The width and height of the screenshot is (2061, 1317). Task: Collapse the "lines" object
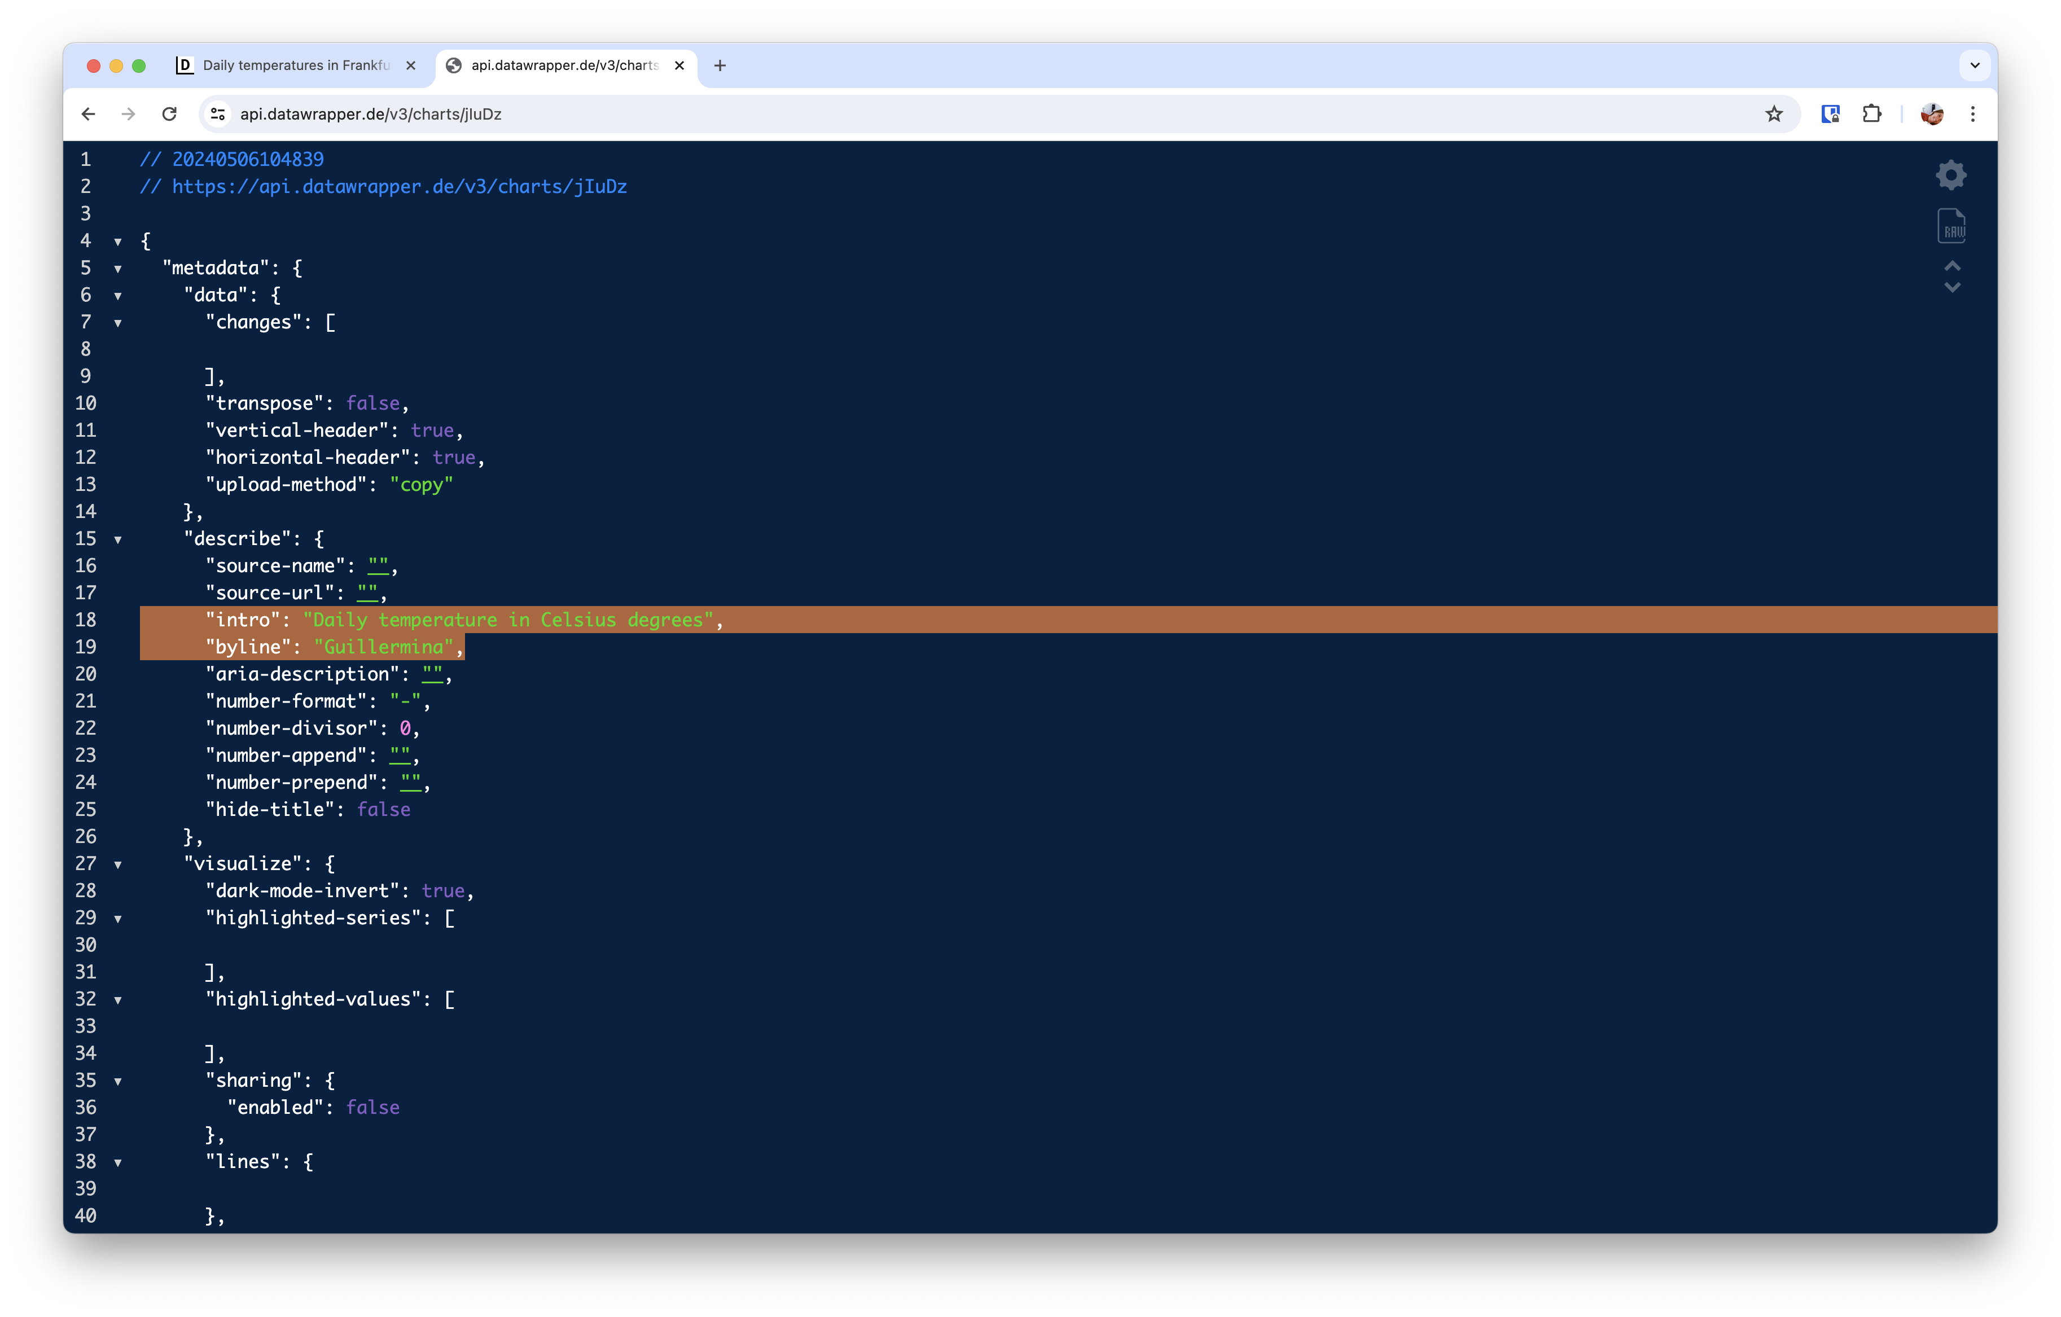pos(118,1162)
